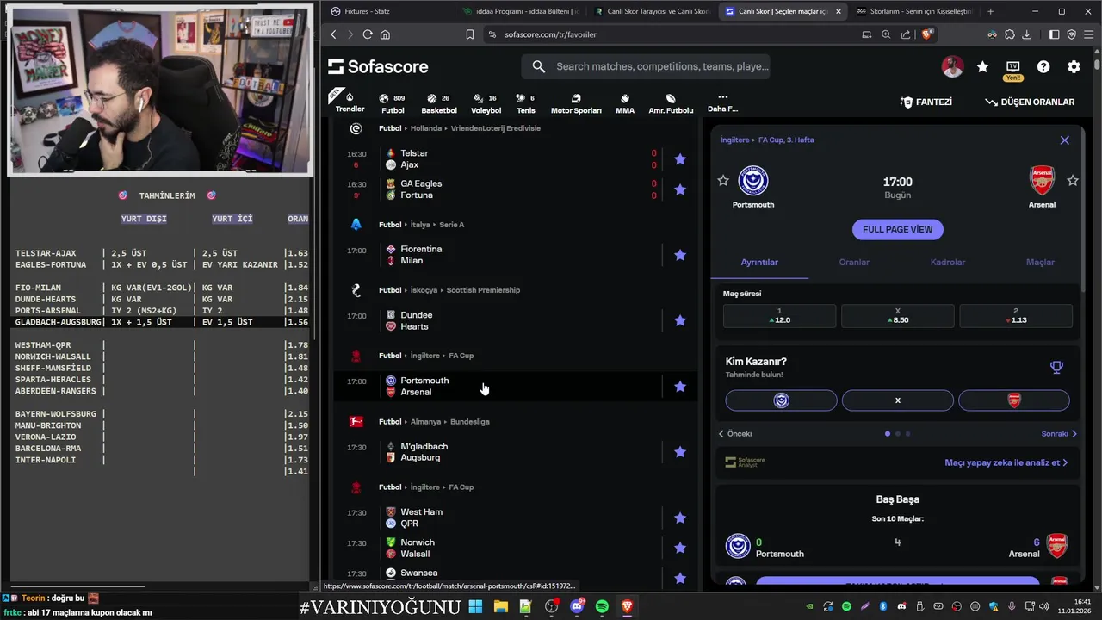1102x620 pixels.
Task: Open the browser hamburger menu
Action: point(1088,34)
